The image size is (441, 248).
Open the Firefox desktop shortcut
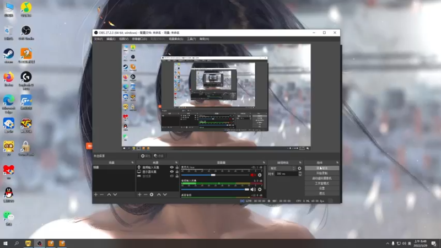[9, 79]
